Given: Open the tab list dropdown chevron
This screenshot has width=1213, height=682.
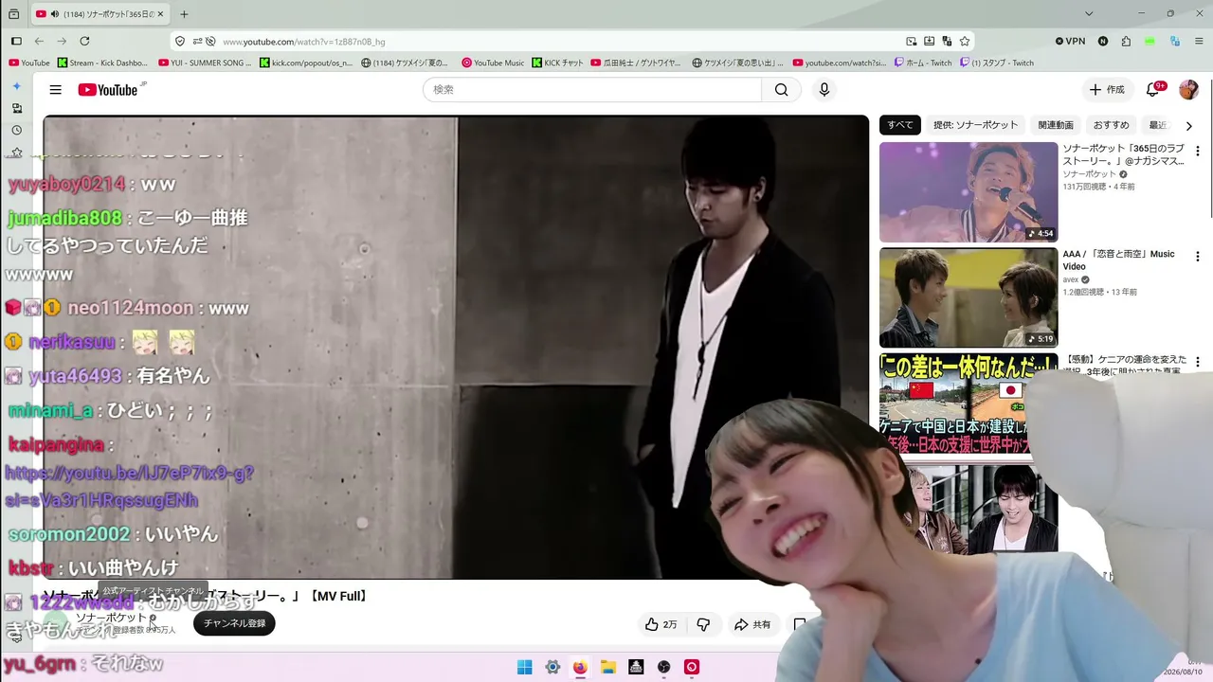Looking at the screenshot, I should pos(1089,14).
